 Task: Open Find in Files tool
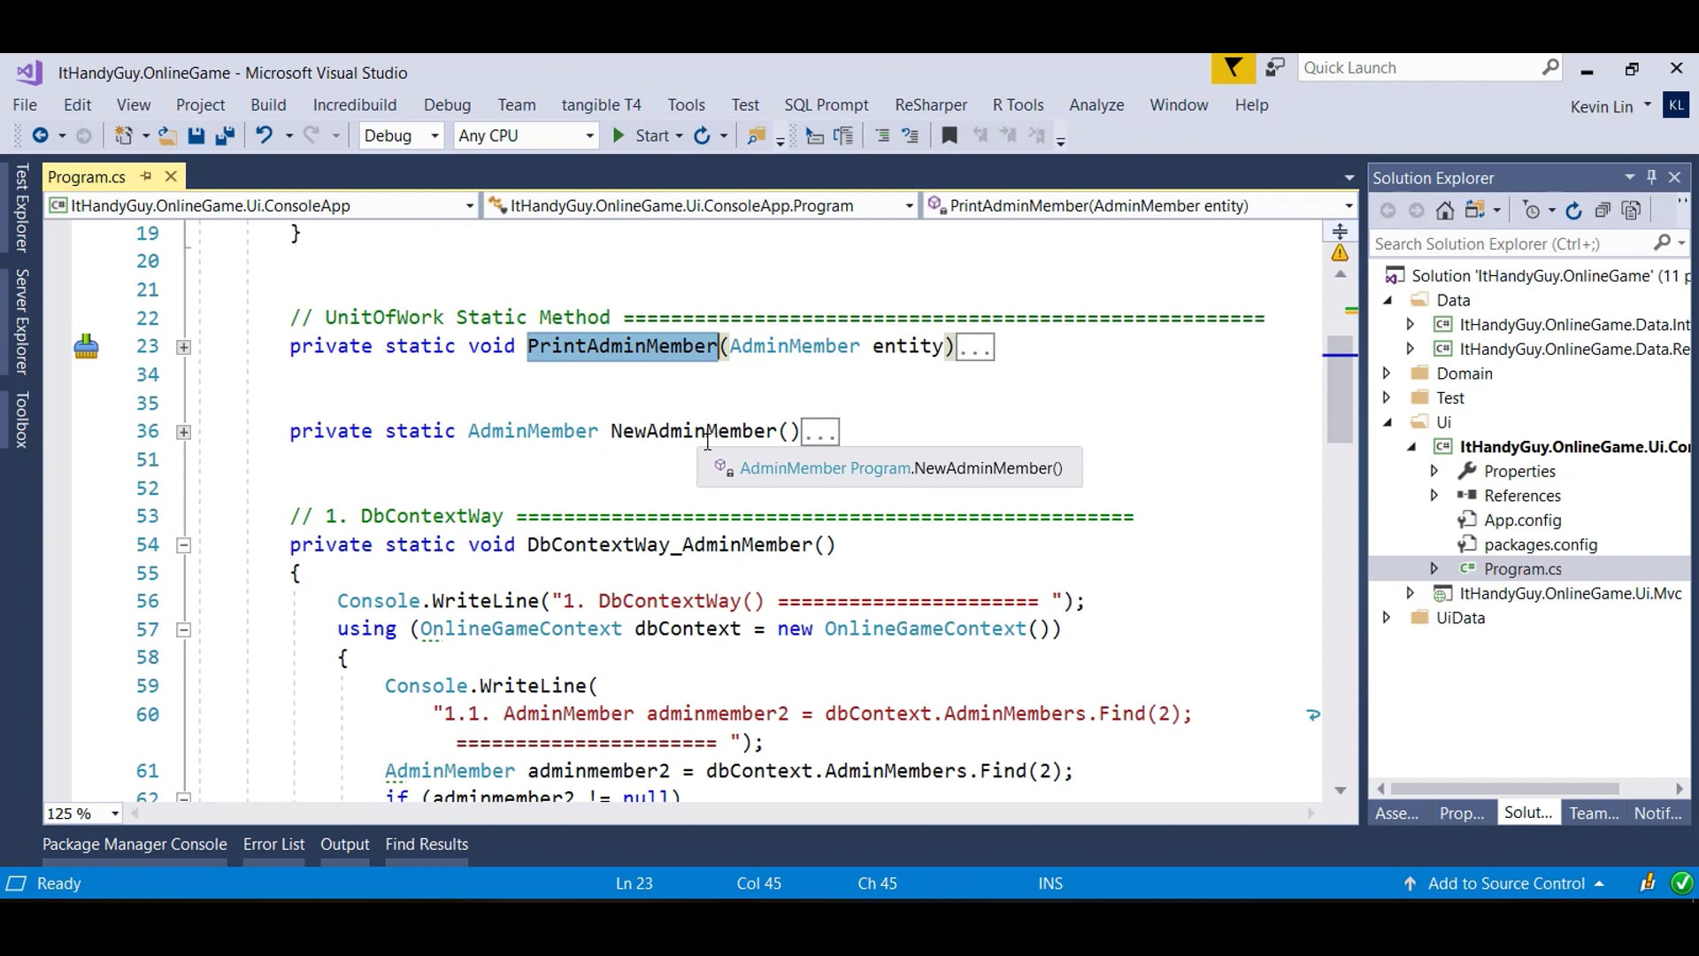(x=757, y=135)
